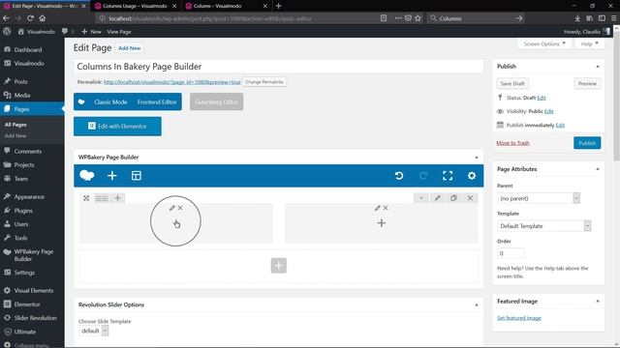620x348 pixels.
Task: Reload the page in the browser
Action: [x=30, y=18]
